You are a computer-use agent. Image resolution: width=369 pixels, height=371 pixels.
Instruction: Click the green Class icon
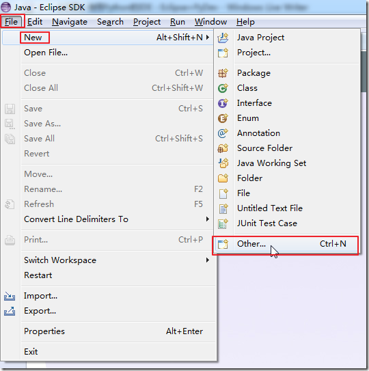(x=223, y=88)
